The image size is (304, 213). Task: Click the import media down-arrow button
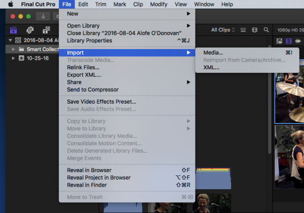click(43, 16)
